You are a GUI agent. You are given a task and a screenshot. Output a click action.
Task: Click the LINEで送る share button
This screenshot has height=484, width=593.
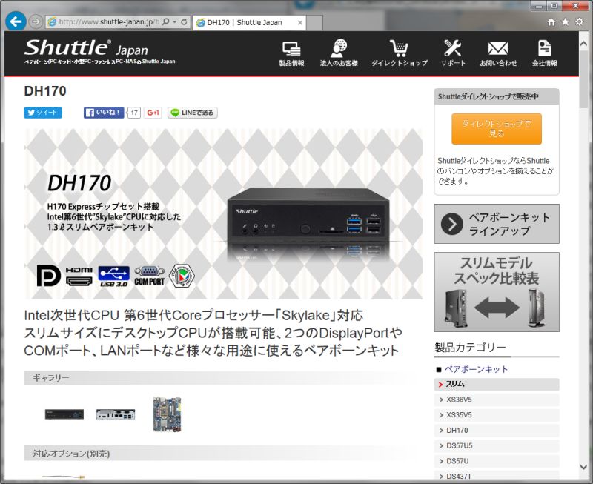coord(193,113)
